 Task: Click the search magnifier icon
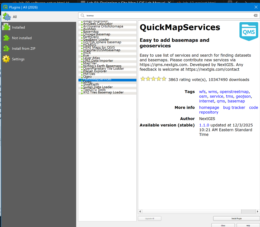[82, 16]
